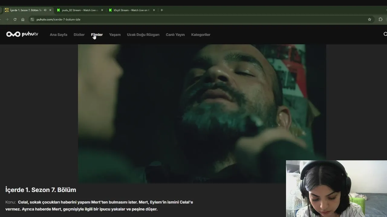
Task: Click the İçerde 1. Sezon 7. Bölüm title
Action: point(41,190)
